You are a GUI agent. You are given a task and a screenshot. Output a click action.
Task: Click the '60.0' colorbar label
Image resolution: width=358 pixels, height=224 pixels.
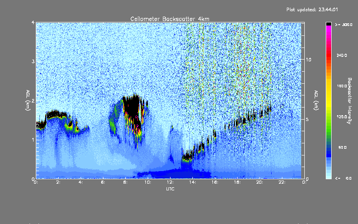(x=342, y=147)
